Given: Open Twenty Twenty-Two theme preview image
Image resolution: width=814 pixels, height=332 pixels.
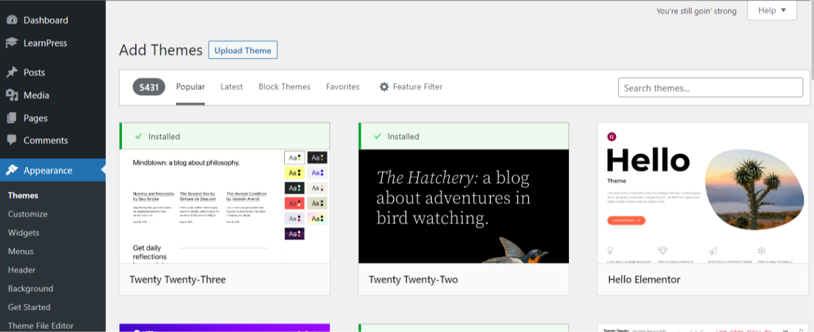Looking at the screenshot, I should pos(464,206).
